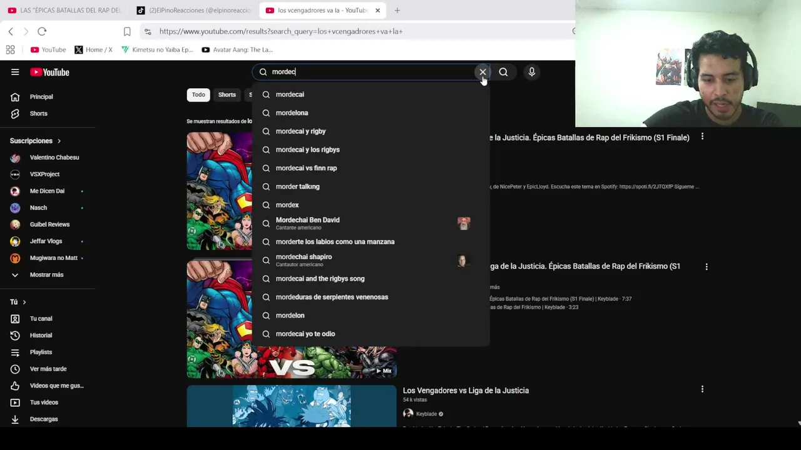Screen dimensions: 801x450
Task: Choose the "mordecai vs finn rap" suggestion
Action: click(370, 168)
